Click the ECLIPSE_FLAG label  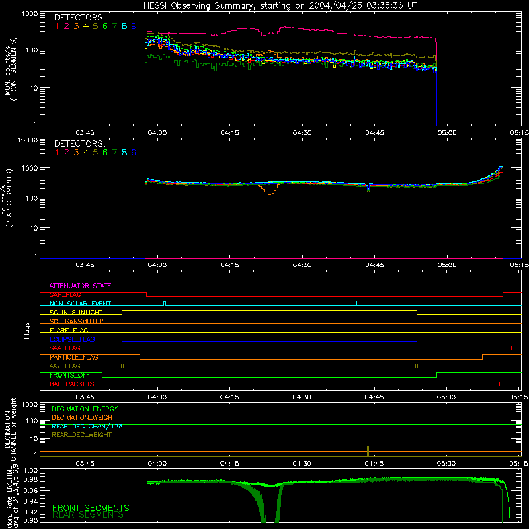click(72, 339)
